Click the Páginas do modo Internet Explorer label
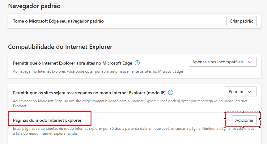Image resolution: width=267 pixels, height=144 pixels. click(x=47, y=120)
